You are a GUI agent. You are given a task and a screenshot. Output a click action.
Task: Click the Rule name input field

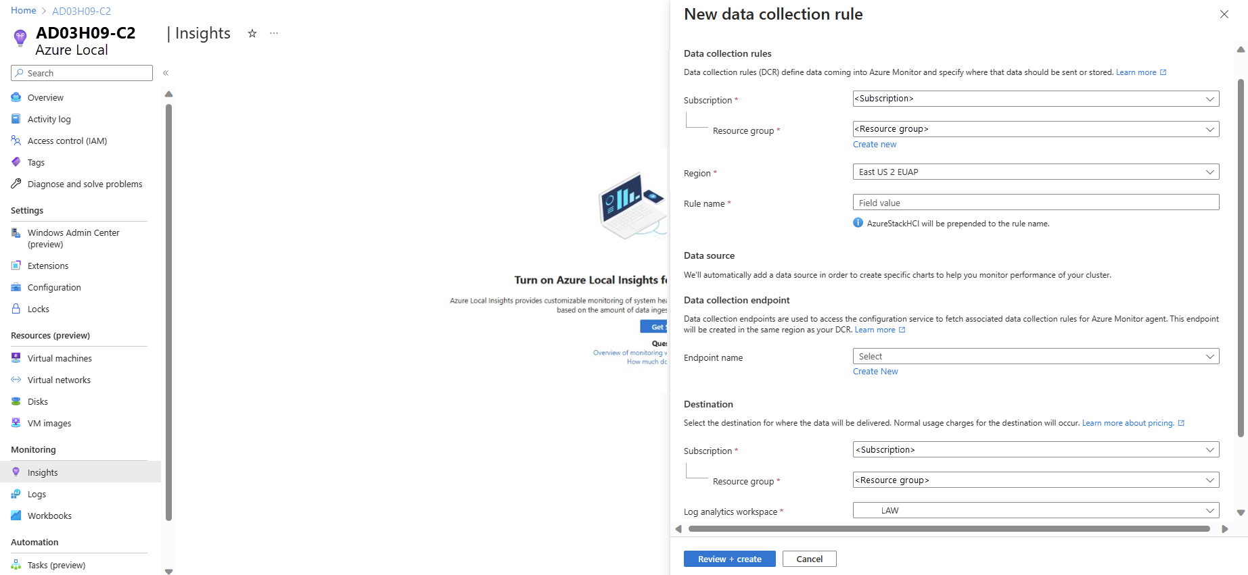pos(1036,203)
